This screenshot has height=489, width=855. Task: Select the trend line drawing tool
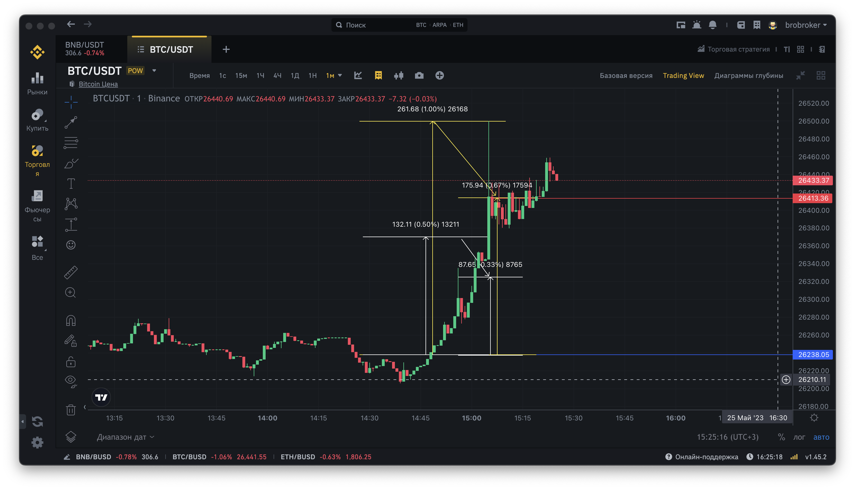point(71,122)
